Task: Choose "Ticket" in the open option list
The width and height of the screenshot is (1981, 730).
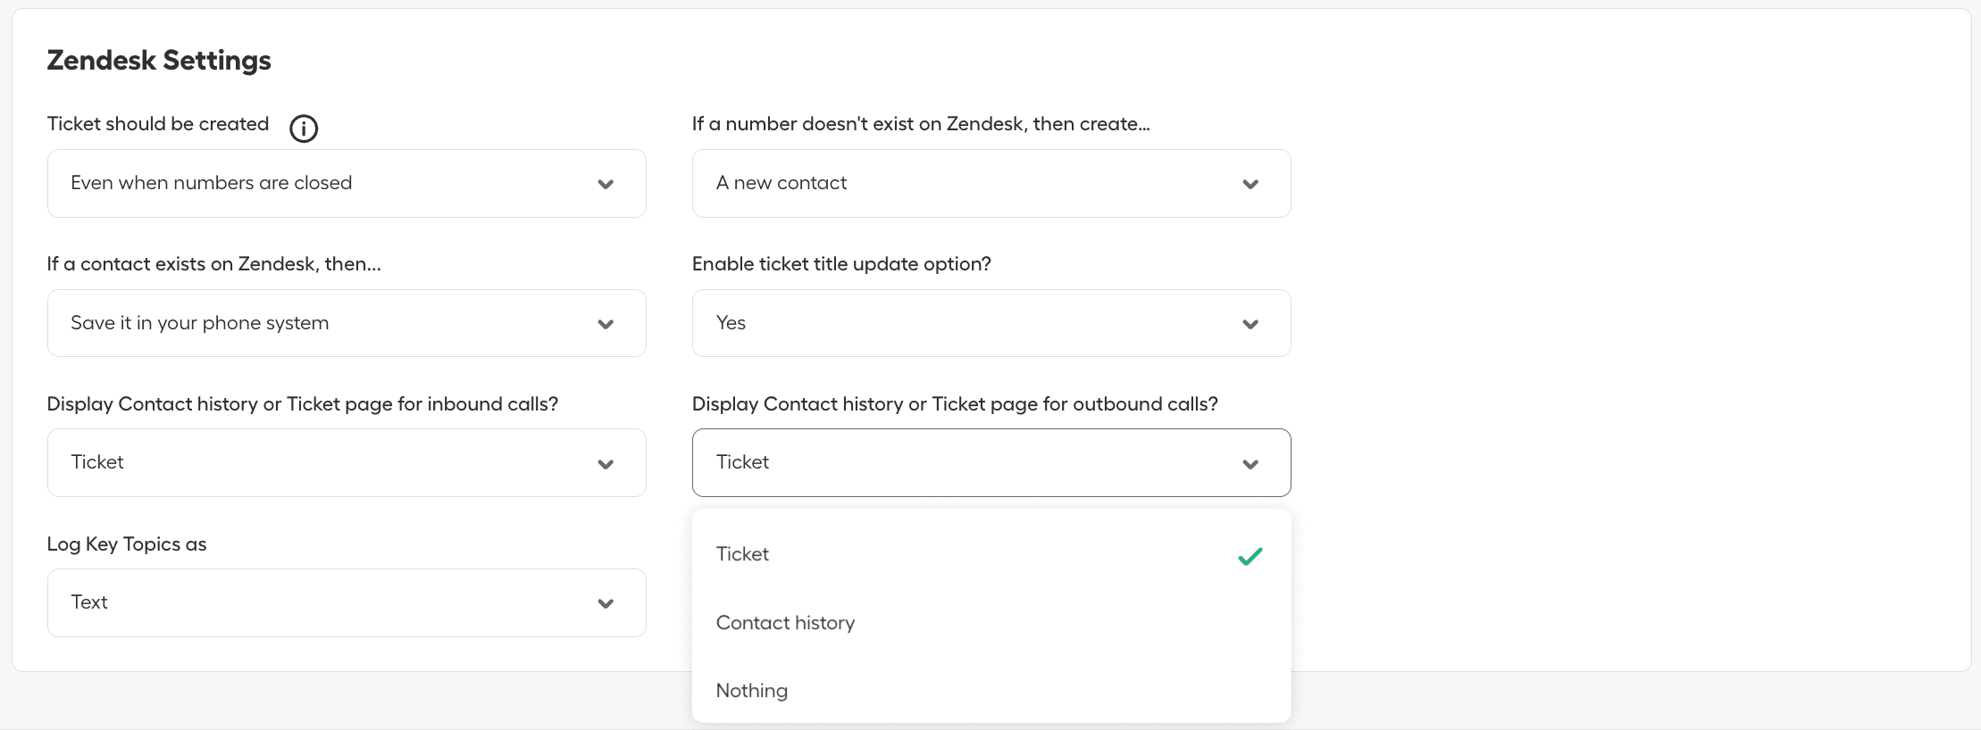Action: coord(742,553)
